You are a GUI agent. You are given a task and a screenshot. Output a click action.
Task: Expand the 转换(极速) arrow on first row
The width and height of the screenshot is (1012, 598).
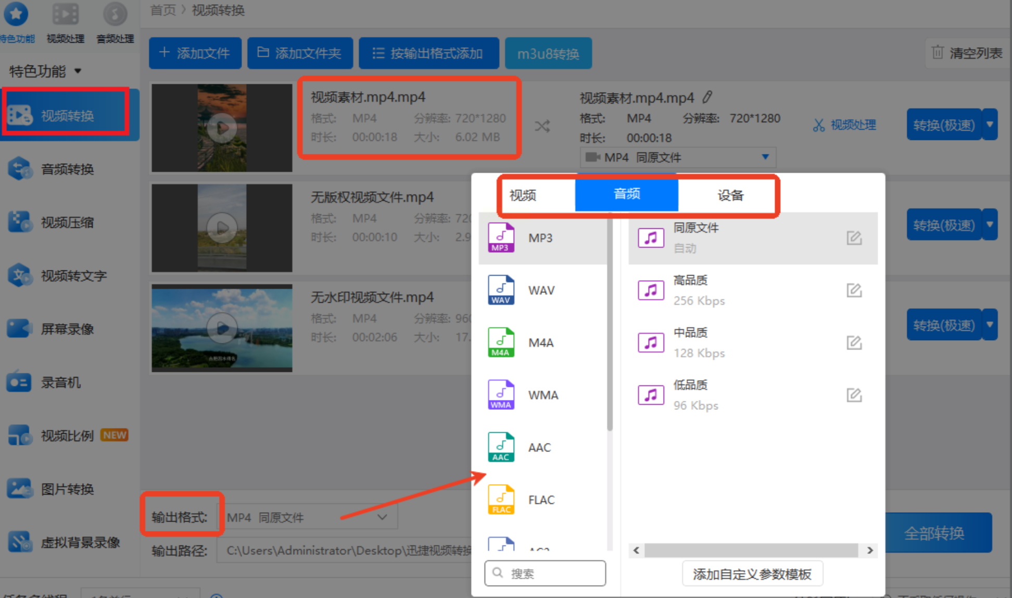[x=990, y=125]
